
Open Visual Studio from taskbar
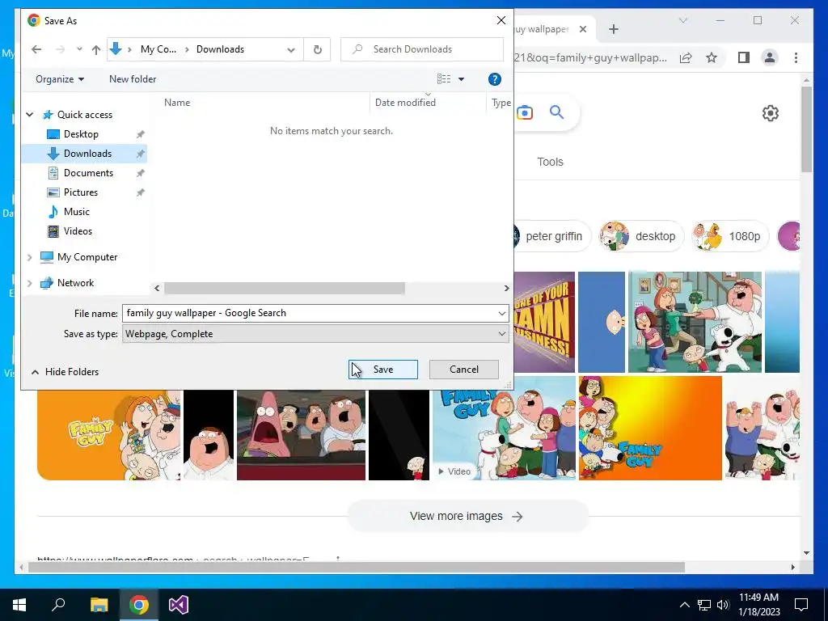(x=179, y=605)
